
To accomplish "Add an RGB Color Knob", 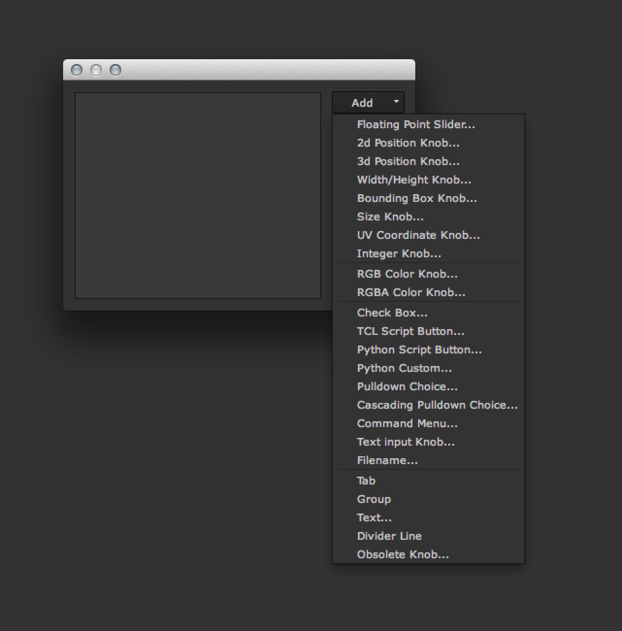I will point(428,274).
